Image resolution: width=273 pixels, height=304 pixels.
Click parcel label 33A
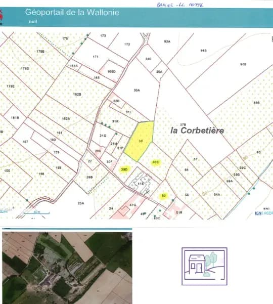pyautogui.click(x=137, y=90)
